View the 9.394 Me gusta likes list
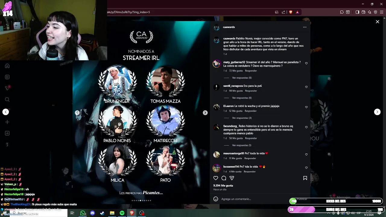This screenshot has width=386, height=217. pyautogui.click(x=223, y=186)
